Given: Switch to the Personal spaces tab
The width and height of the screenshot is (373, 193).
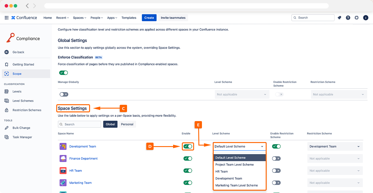Looking at the screenshot, I should click(127, 124).
